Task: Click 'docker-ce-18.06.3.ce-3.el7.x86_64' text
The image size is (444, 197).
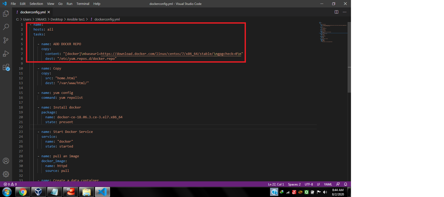Action: click(90, 117)
